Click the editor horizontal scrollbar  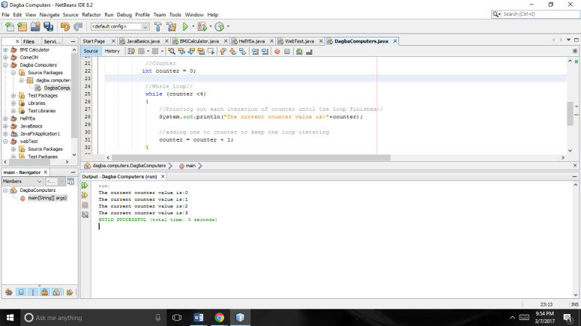tap(251, 157)
